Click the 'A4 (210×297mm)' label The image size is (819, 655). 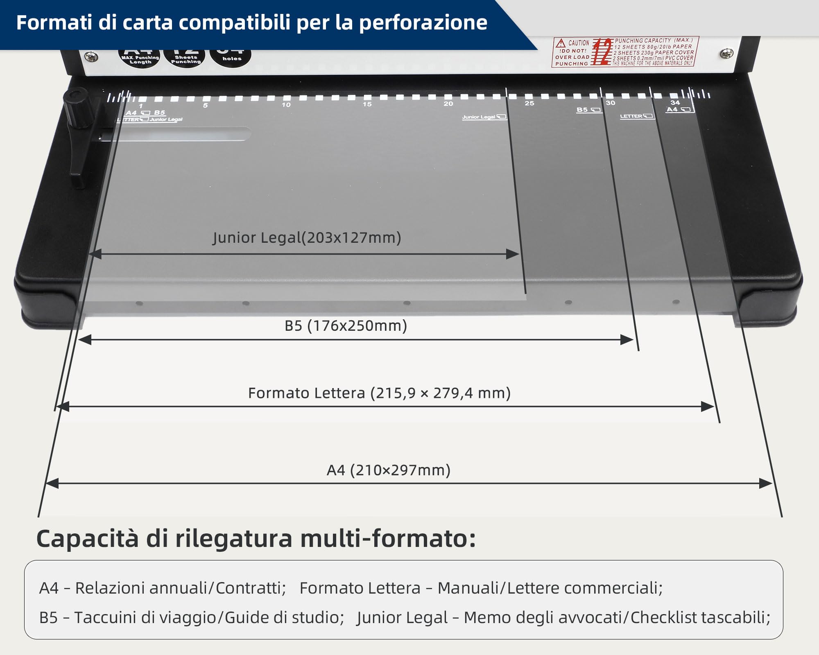point(389,470)
